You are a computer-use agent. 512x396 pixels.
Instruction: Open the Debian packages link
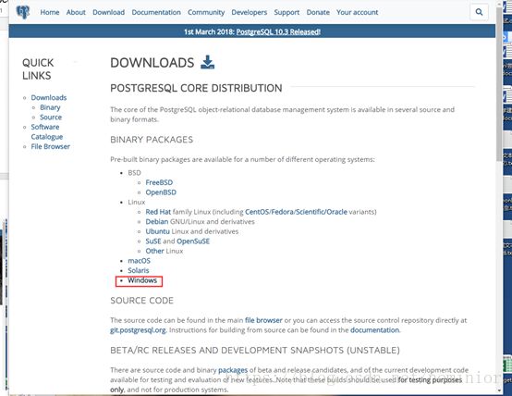(x=157, y=222)
